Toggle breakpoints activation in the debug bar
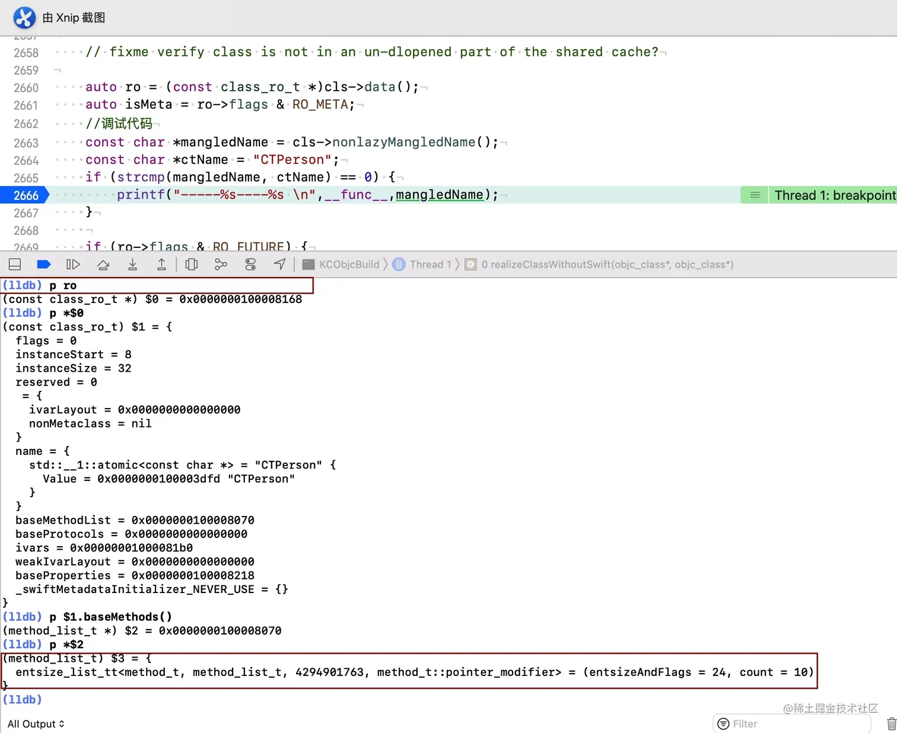The image size is (897, 733). (x=43, y=264)
